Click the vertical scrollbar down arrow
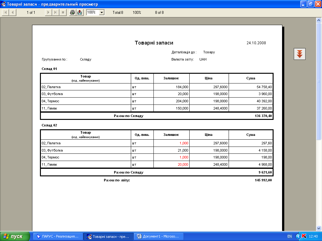Viewport: 322px width, 241px height. pyautogui.click(x=319, y=228)
